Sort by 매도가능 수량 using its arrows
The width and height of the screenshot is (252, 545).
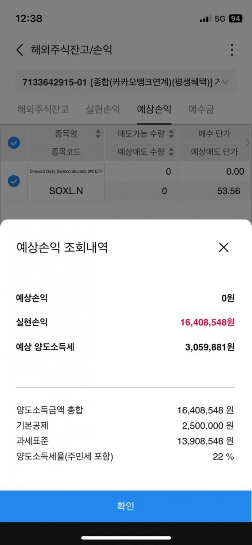pos(171,134)
